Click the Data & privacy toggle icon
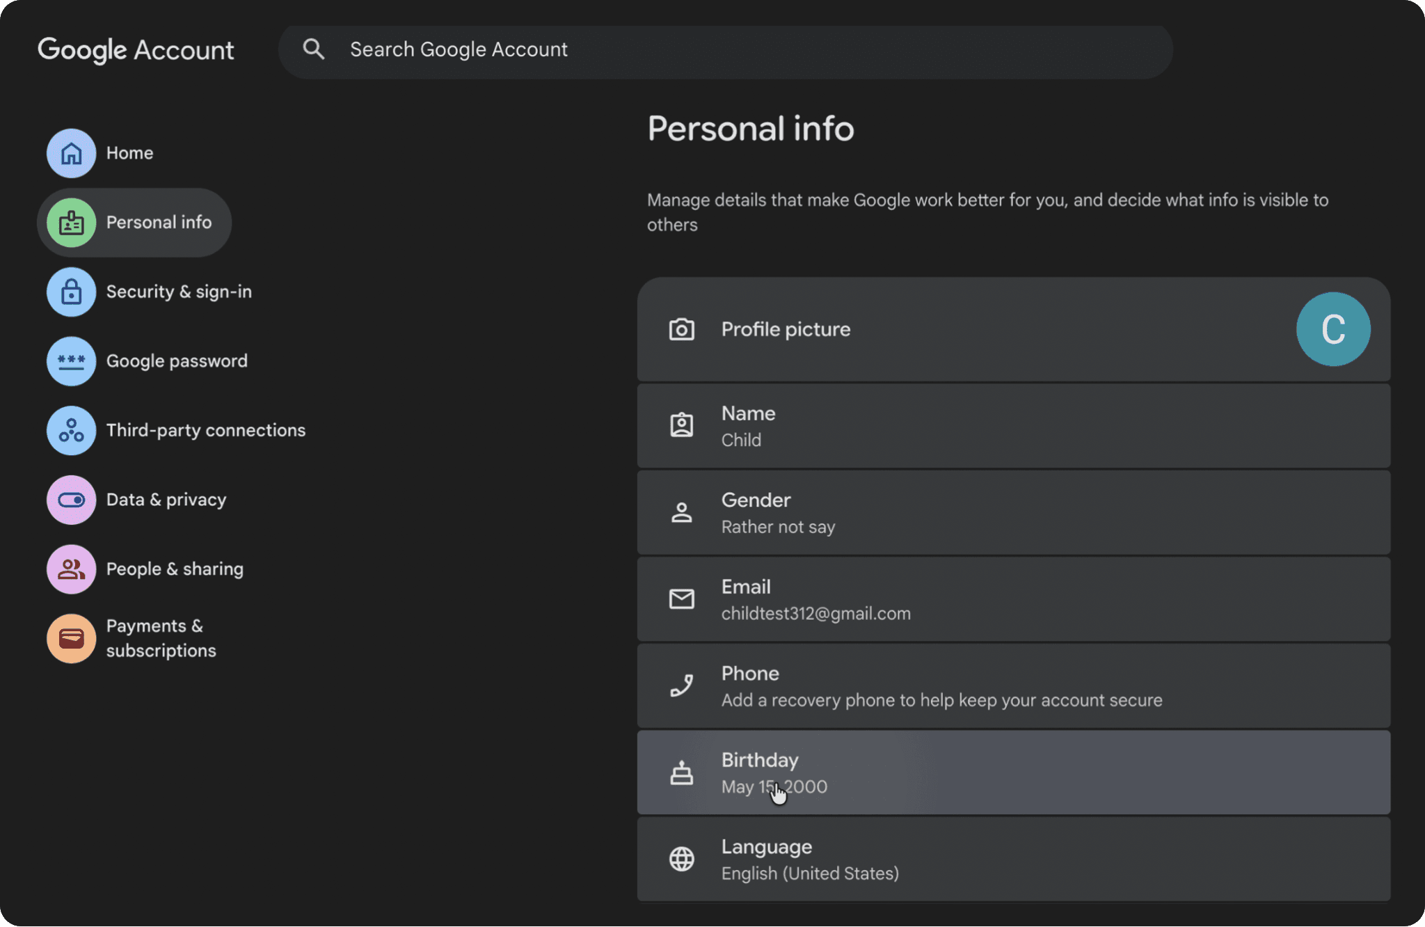The height and width of the screenshot is (927, 1425). (71, 500)
